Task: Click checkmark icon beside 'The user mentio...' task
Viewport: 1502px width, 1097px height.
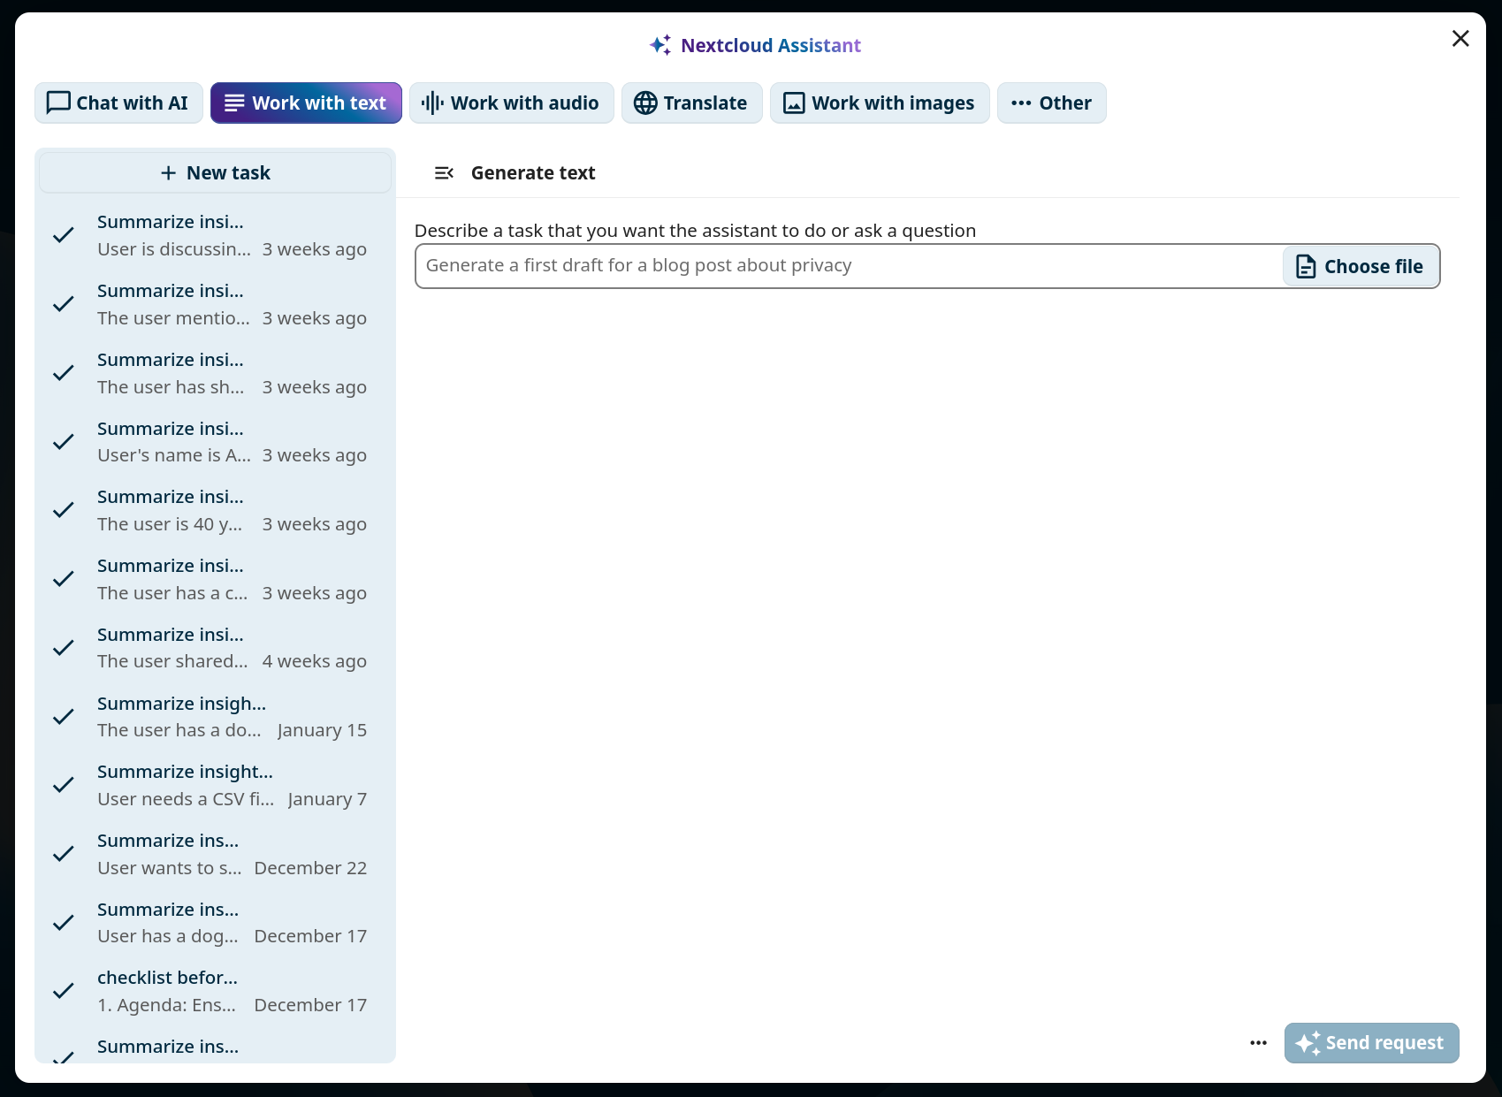Action: (x=63, y=304)
